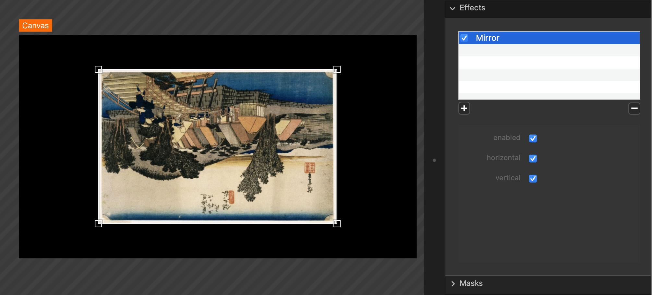Click the empty row directly below Mirror

coord(549,51)
